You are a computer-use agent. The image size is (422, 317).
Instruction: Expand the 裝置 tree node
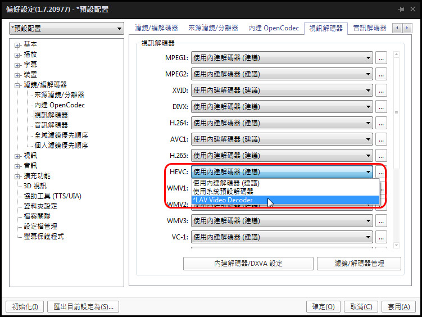17,76
